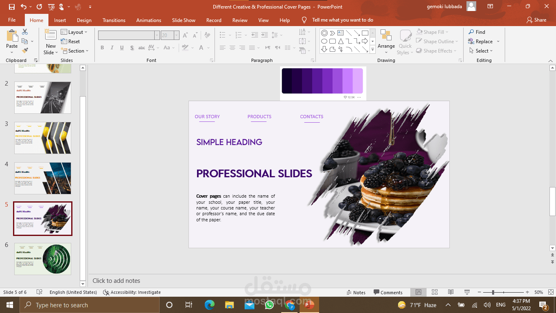Toggle the Notes pane button
This screenshot has height=313, width=556.
356,292
